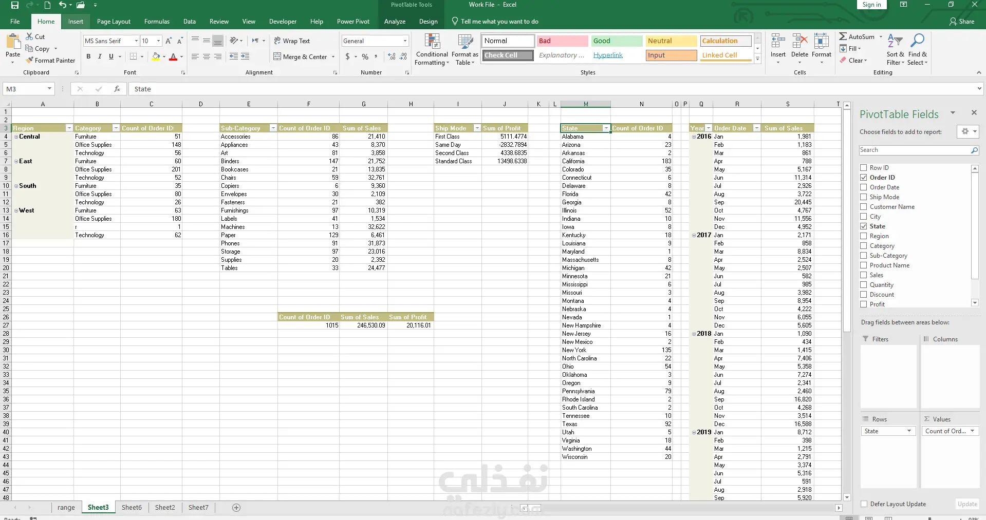Open the General number format dropdown
This screenshot has height=520, width=986.
point(405,41)
